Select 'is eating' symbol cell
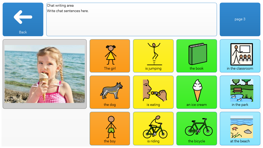The image size is (263, 148). [x=153, y=92]
